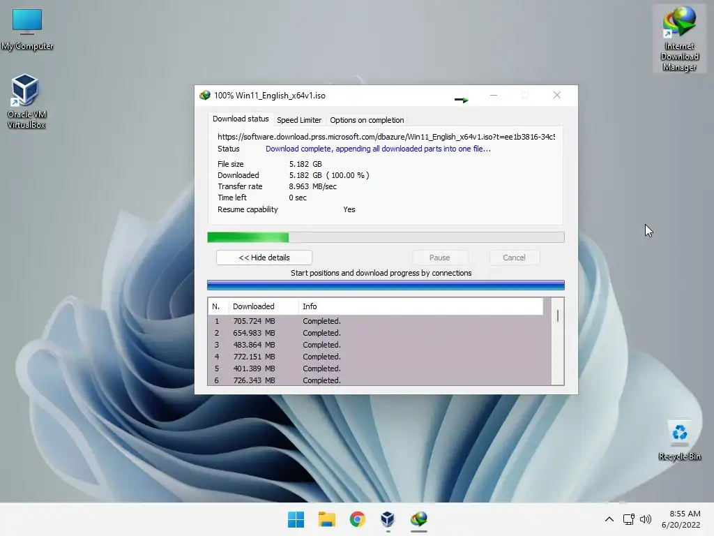714x536 pixels.
Task: Launch Google Chrome from the taskbar
Action: pyautogui.click(x=358, y=519)
